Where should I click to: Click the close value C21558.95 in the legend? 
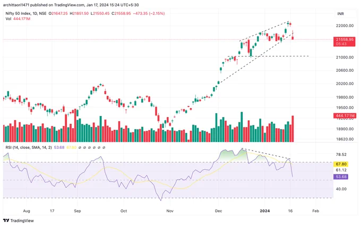(121, 14)
